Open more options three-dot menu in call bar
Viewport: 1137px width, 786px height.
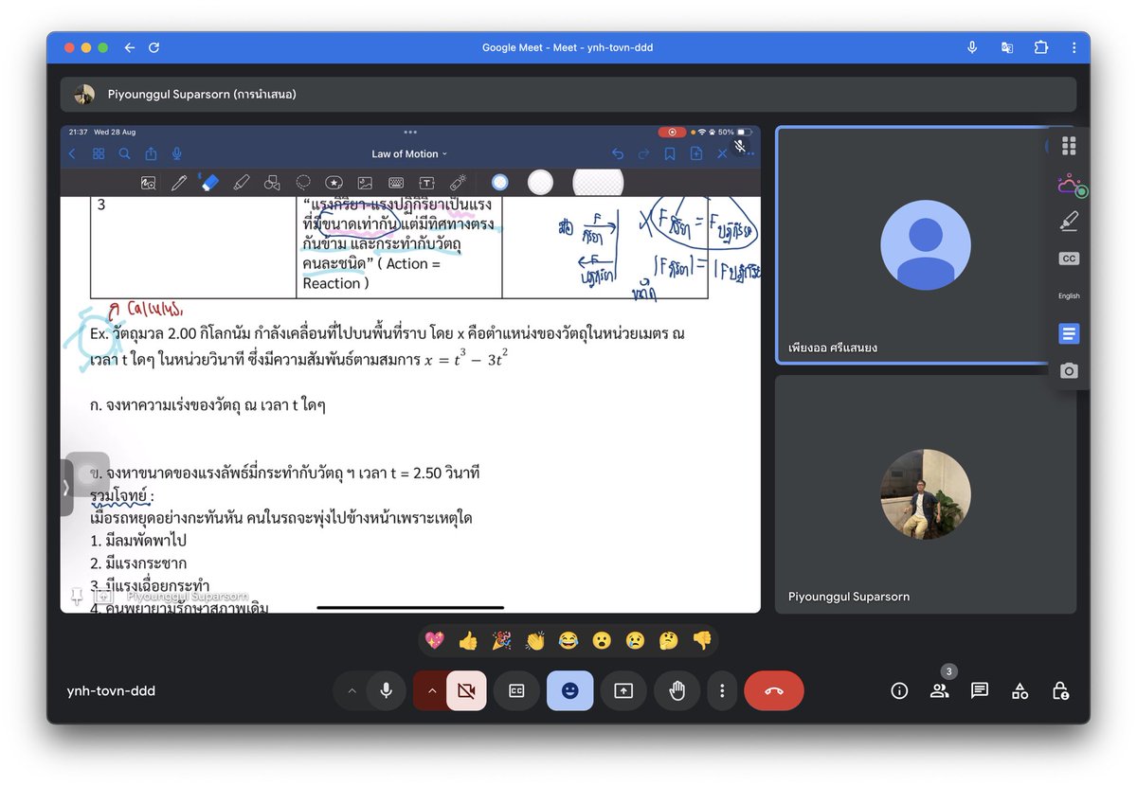pos(722,691)
